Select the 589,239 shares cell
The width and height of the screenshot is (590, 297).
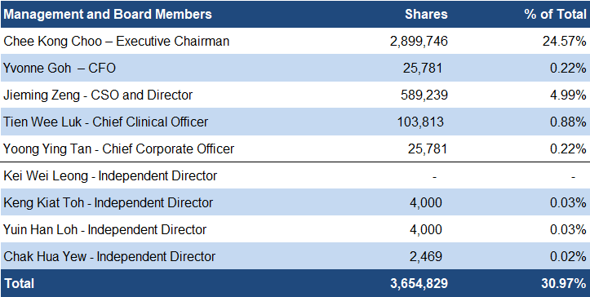[x=424, y=95]
